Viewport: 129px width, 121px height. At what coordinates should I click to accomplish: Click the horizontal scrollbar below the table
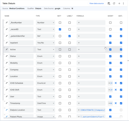(x=30, y=118)
